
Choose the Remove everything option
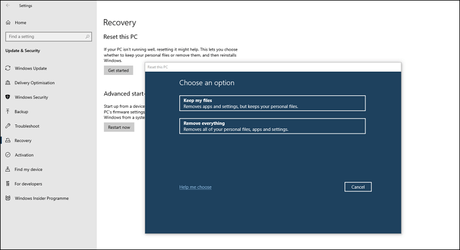click(x=272, y=126)
